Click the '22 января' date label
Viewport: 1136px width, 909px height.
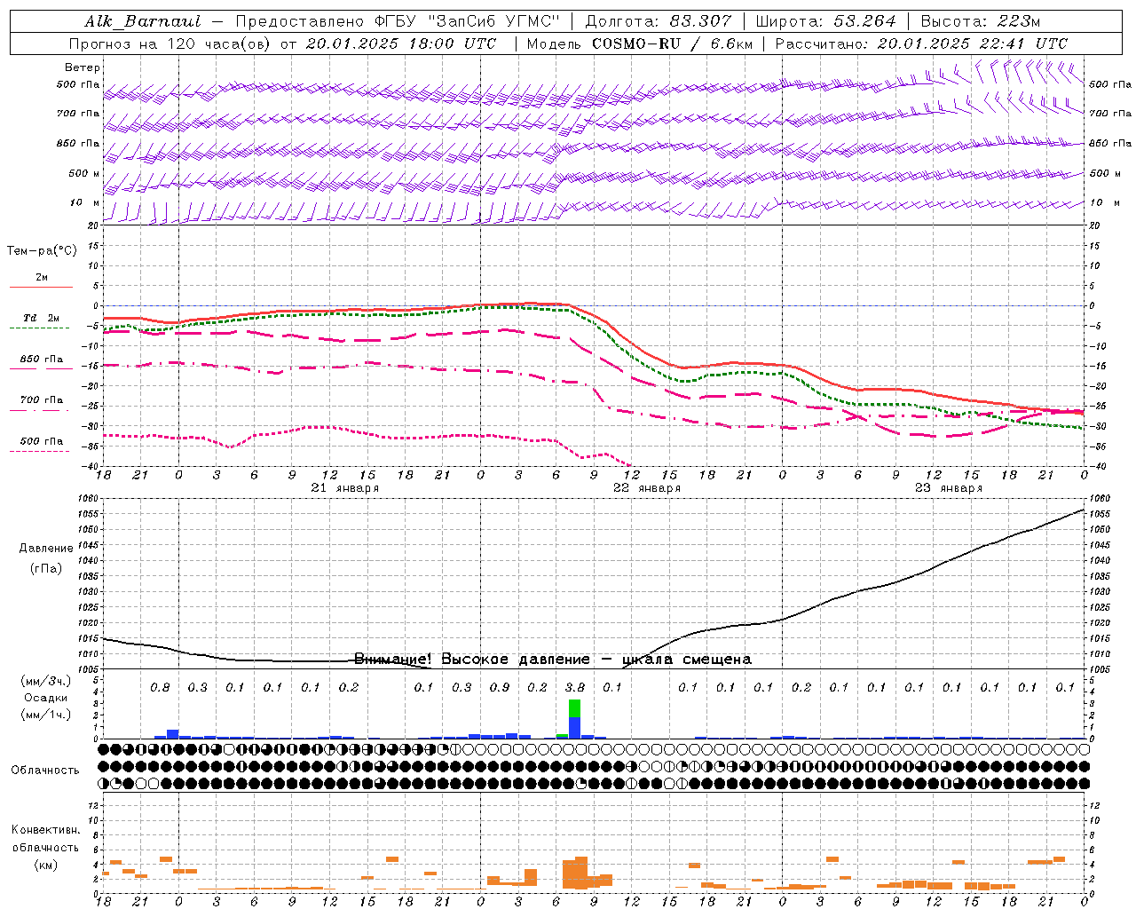[x=647, y=488]
